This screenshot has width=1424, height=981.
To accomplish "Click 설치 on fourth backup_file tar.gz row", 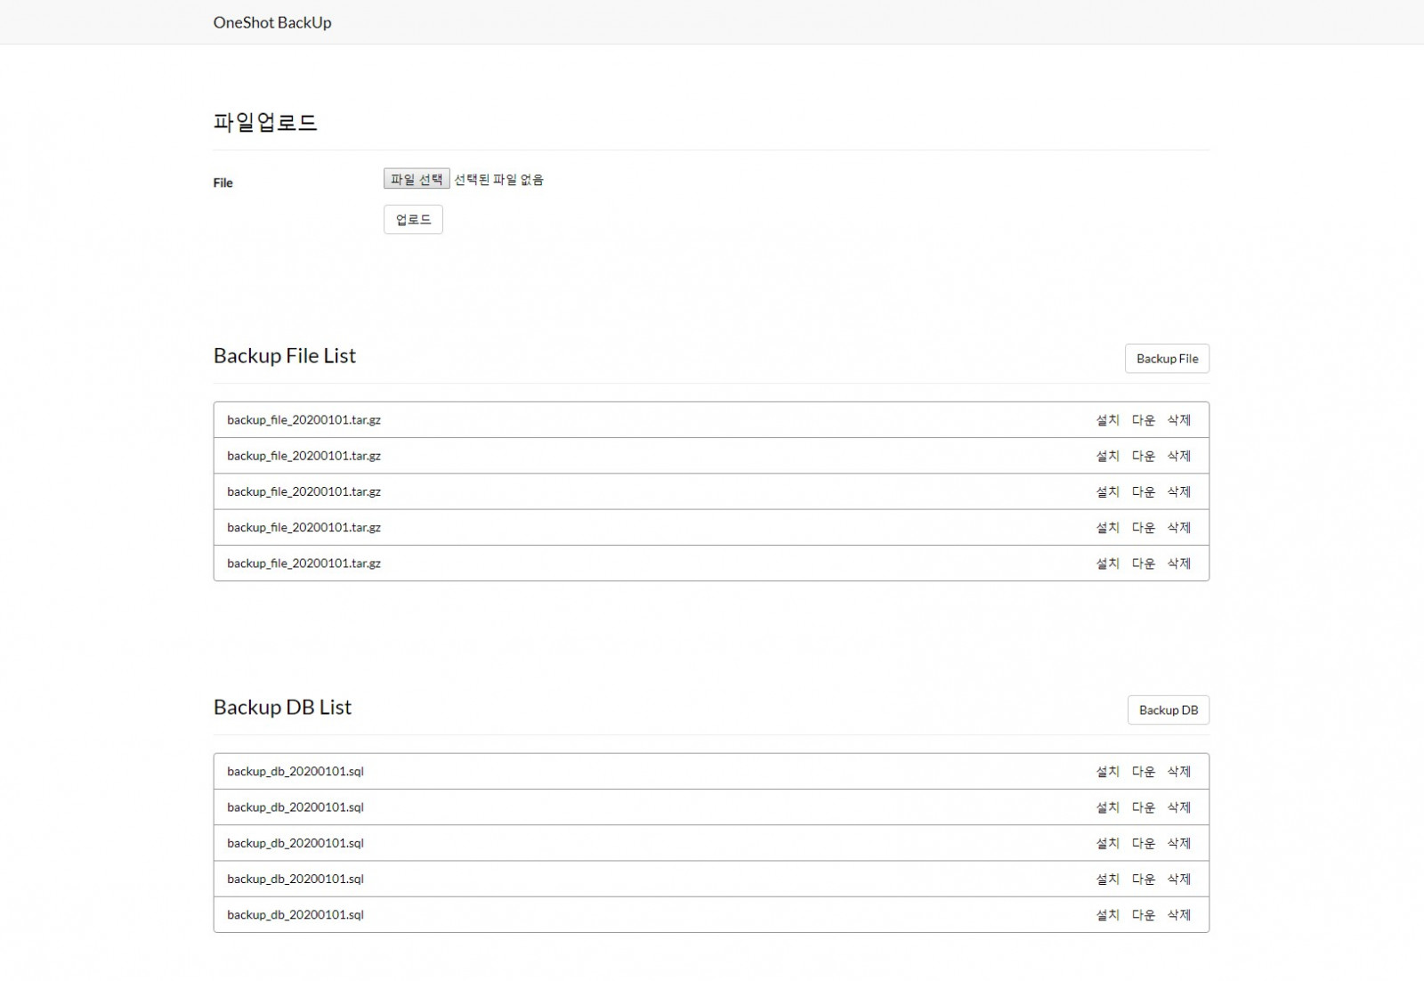I will pyautogui.click(x=1107, y=528).
